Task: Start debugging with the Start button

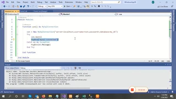Action: pos(67,6)
